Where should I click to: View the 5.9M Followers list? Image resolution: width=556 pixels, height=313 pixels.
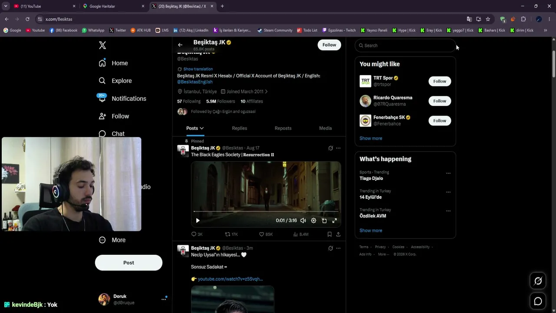point(220,101)
